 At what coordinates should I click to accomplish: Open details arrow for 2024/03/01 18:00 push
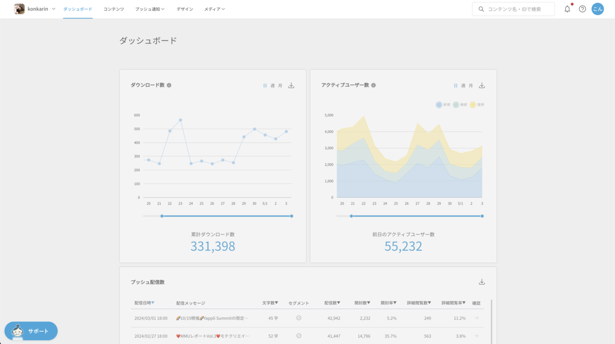[477, 318]
